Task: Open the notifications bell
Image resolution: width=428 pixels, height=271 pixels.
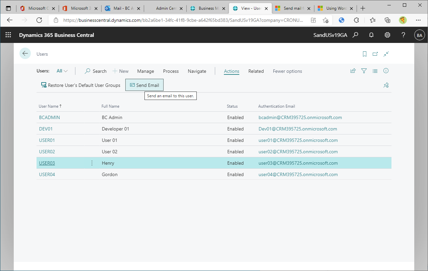Action: click(371, 35)
